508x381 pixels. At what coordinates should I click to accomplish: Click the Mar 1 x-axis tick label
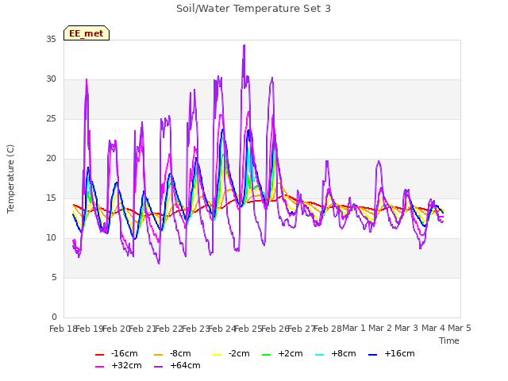point(354,328)
